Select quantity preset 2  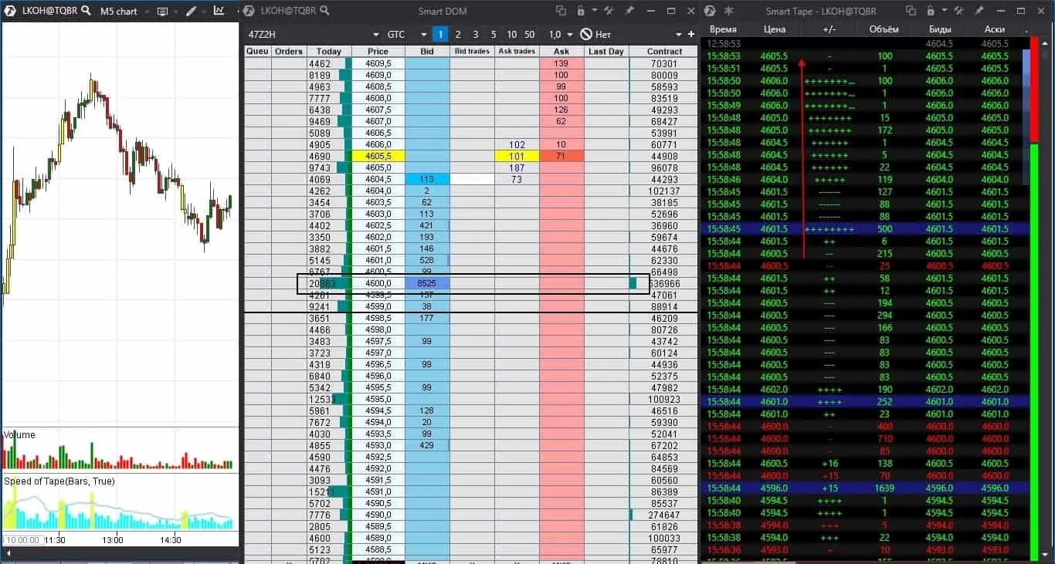tap(458, 35)
